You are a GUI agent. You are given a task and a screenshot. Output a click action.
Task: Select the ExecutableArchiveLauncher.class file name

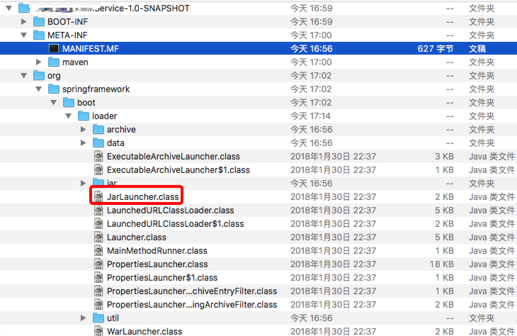click(x=173, y=156)
